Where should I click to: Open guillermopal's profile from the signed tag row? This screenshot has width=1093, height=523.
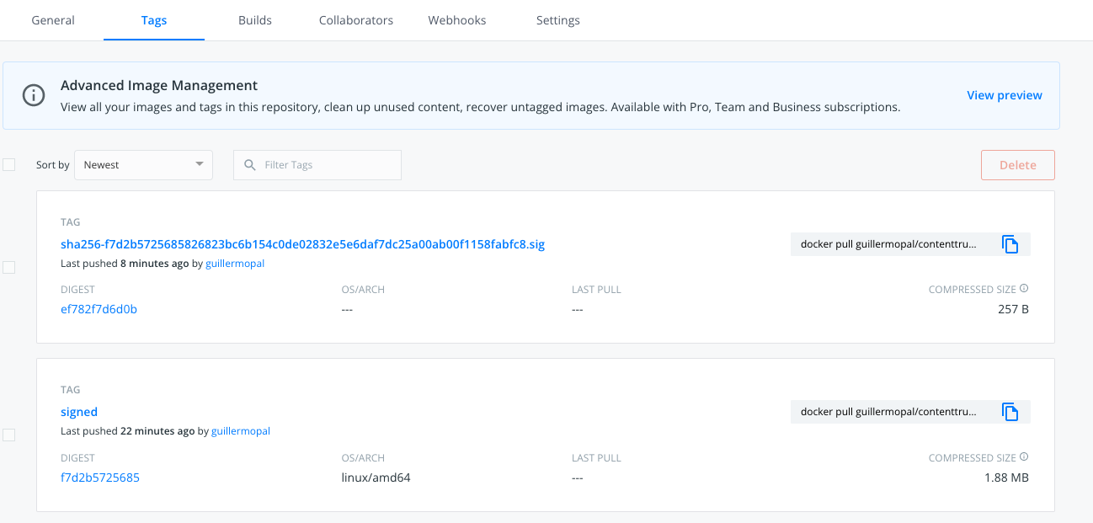240,430
